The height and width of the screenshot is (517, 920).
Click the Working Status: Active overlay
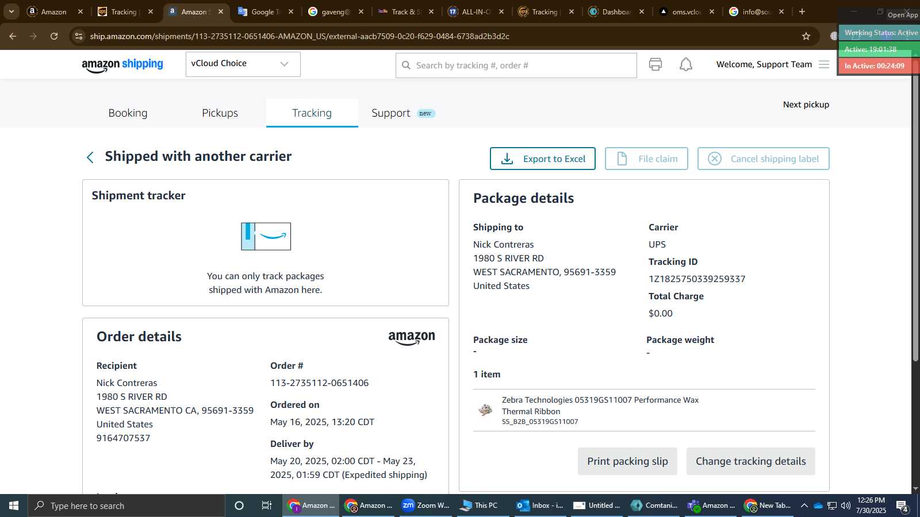pos(880,33)
